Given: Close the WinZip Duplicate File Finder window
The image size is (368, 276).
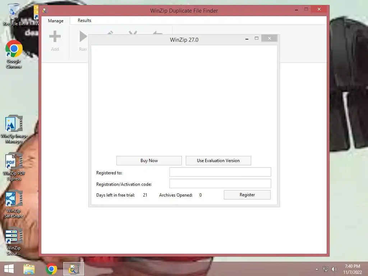Looking at the screenshot, I should 319,9.
